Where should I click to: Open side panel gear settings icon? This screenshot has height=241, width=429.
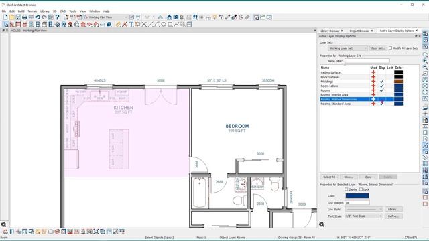(322, 224)
